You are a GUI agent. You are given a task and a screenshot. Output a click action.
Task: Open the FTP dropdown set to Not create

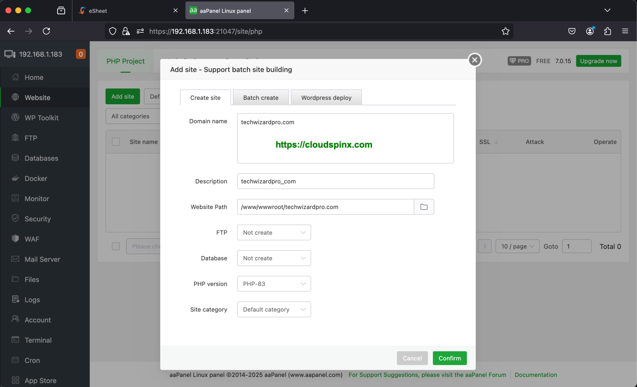click(x=273, y=232)
